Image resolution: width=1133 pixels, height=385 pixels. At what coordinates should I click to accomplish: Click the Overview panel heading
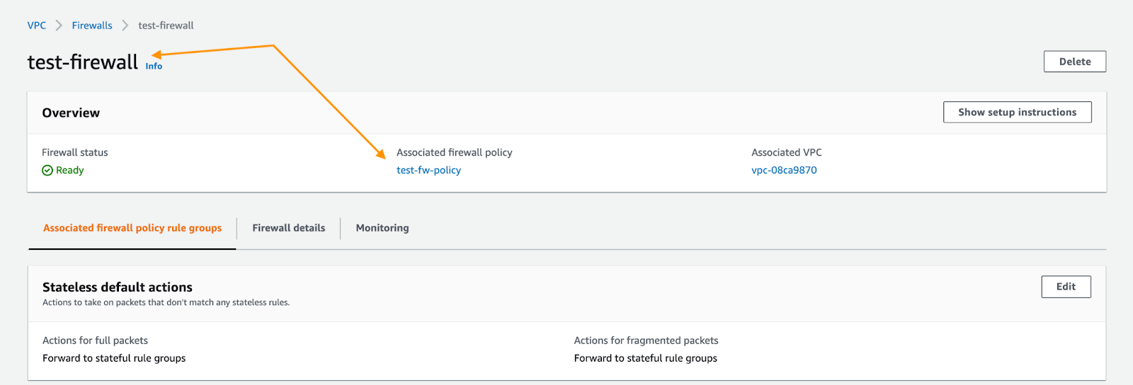(x=71, y=113)
